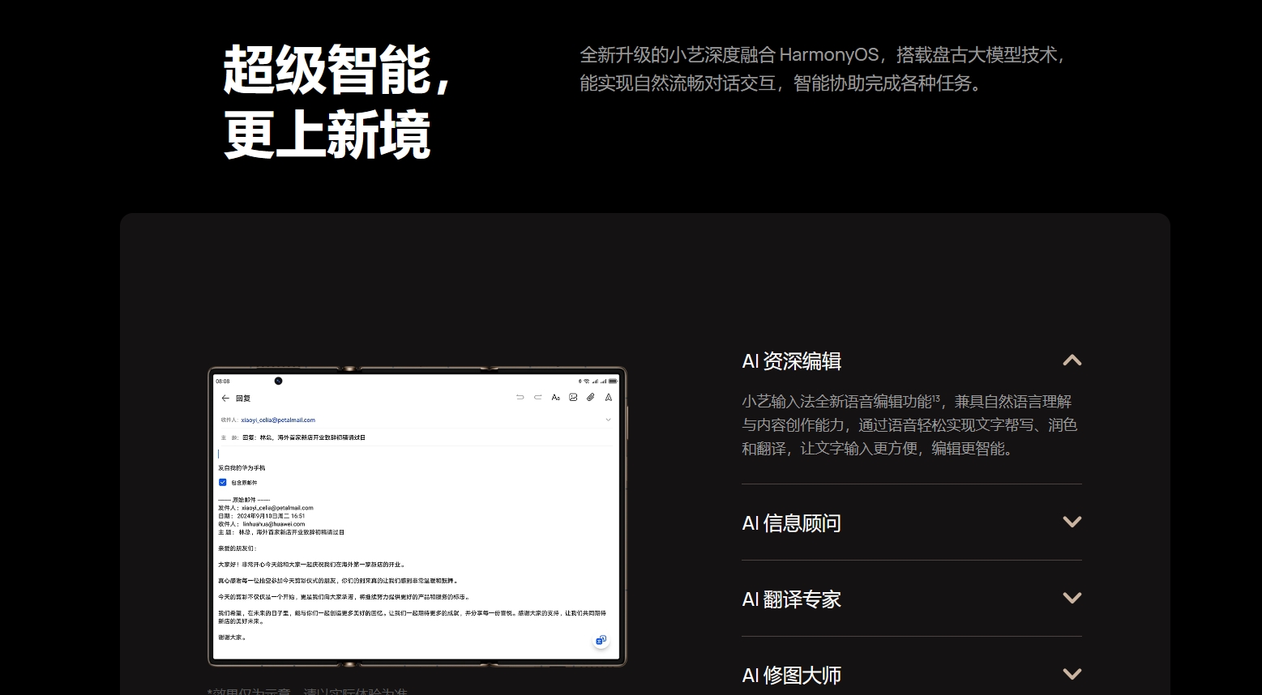Attach a file with the paperclip icon
This screenshot has height=695, width=1262.
591,397
